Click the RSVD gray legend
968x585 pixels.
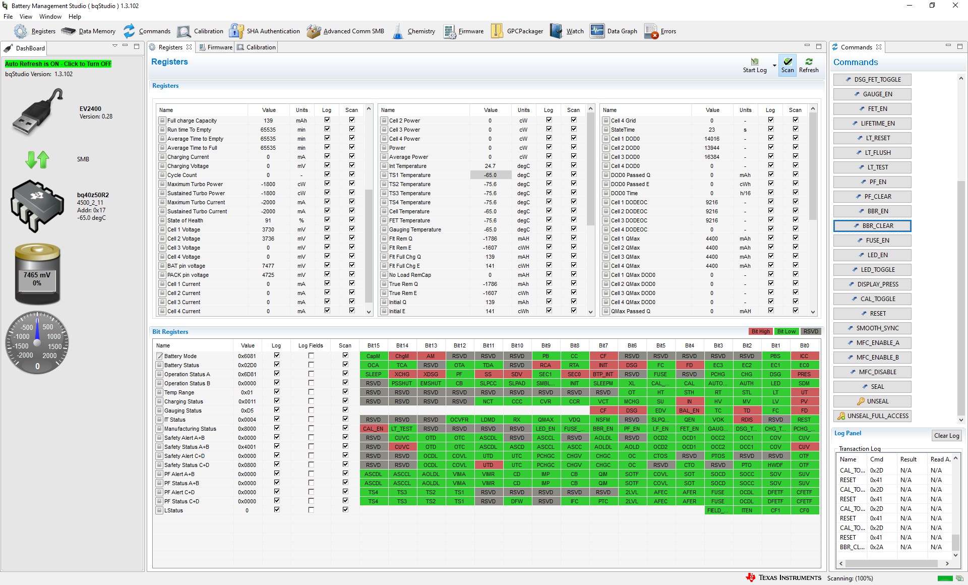point(811,331)
